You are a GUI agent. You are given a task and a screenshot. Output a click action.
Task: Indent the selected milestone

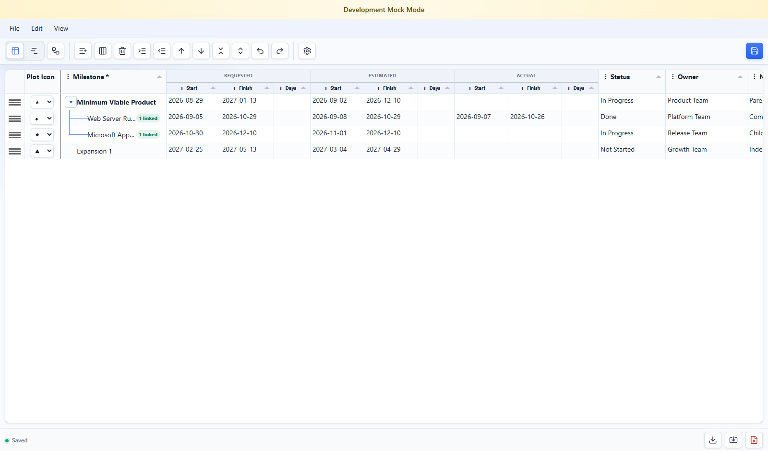point(142,51)
